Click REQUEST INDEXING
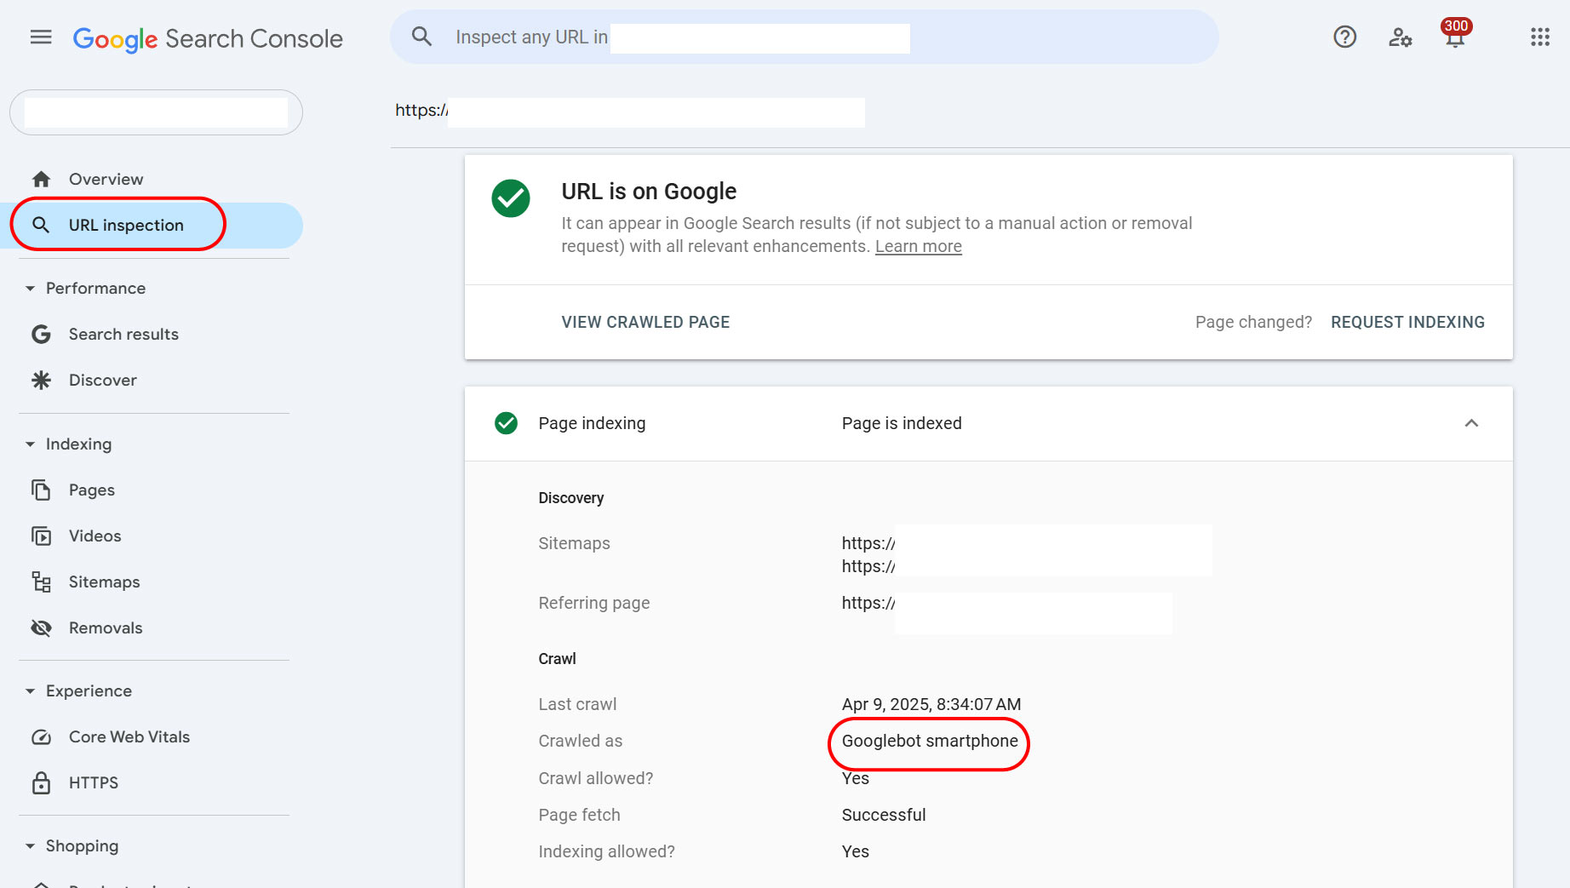The width and height of the screenshot is (1570, 888). 1407,323
